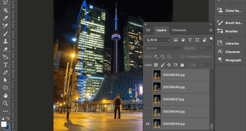Open the Layers panel hamburger menu

211,30
